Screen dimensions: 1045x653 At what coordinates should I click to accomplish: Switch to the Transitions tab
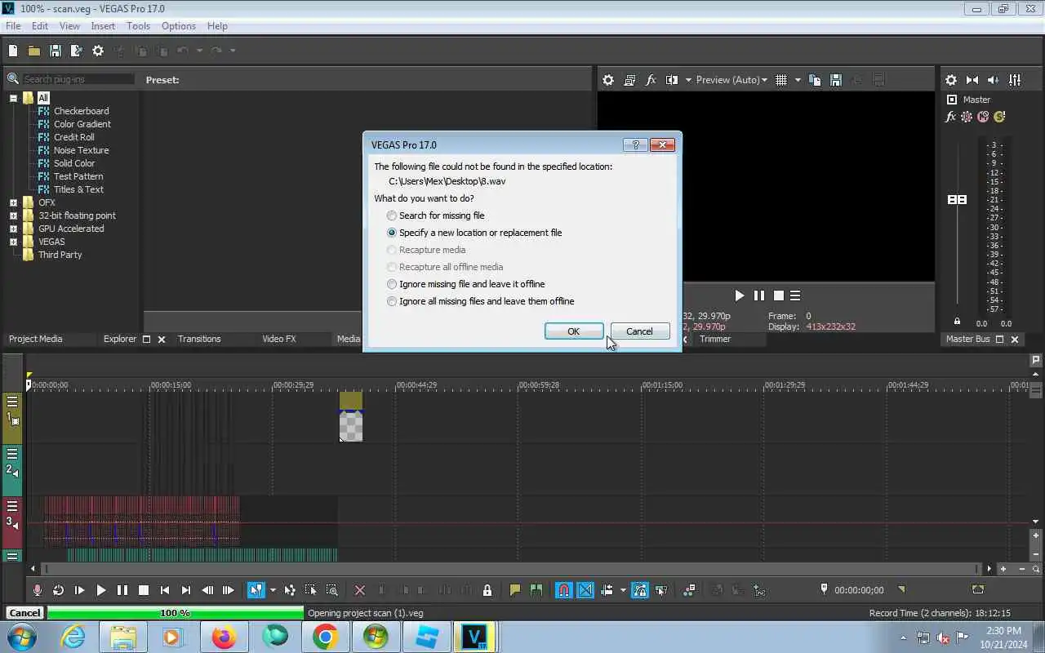pyautogui.click(x=199, y=339)
